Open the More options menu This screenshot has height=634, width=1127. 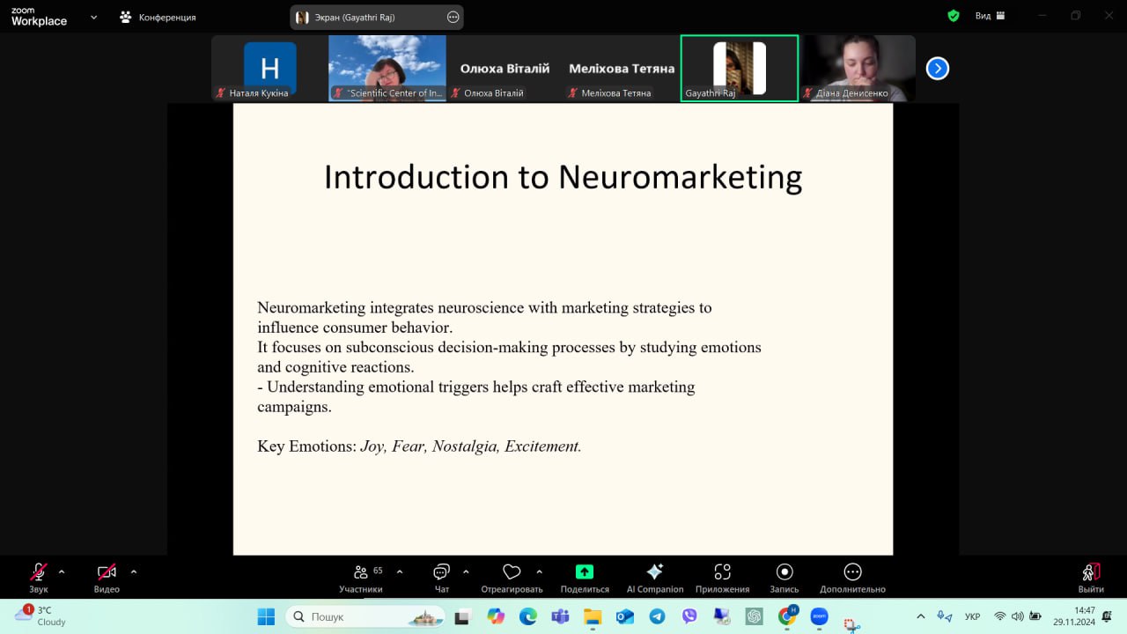(851, 577)
